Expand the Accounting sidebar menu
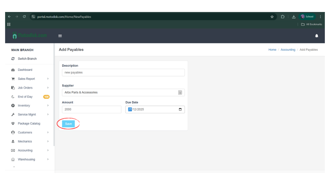330x185 pixels. 25,150
